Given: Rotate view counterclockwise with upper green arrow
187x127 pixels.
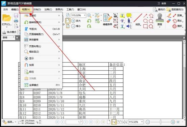Looking at the screenshot, I should click(89, 21).
